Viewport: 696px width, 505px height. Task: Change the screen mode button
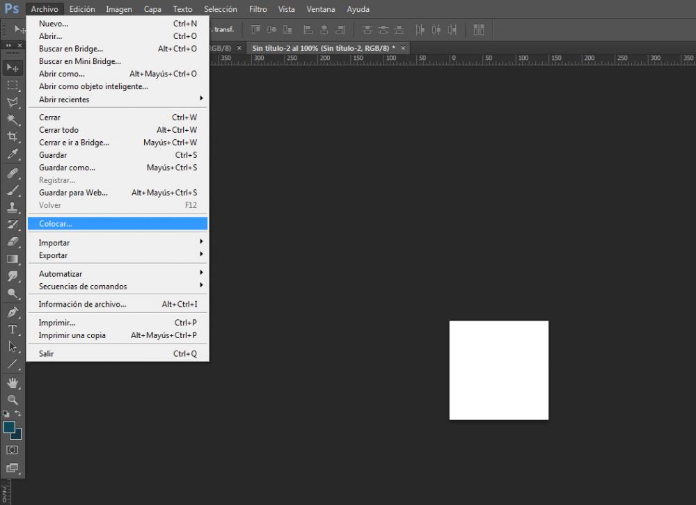click(13, 468)
